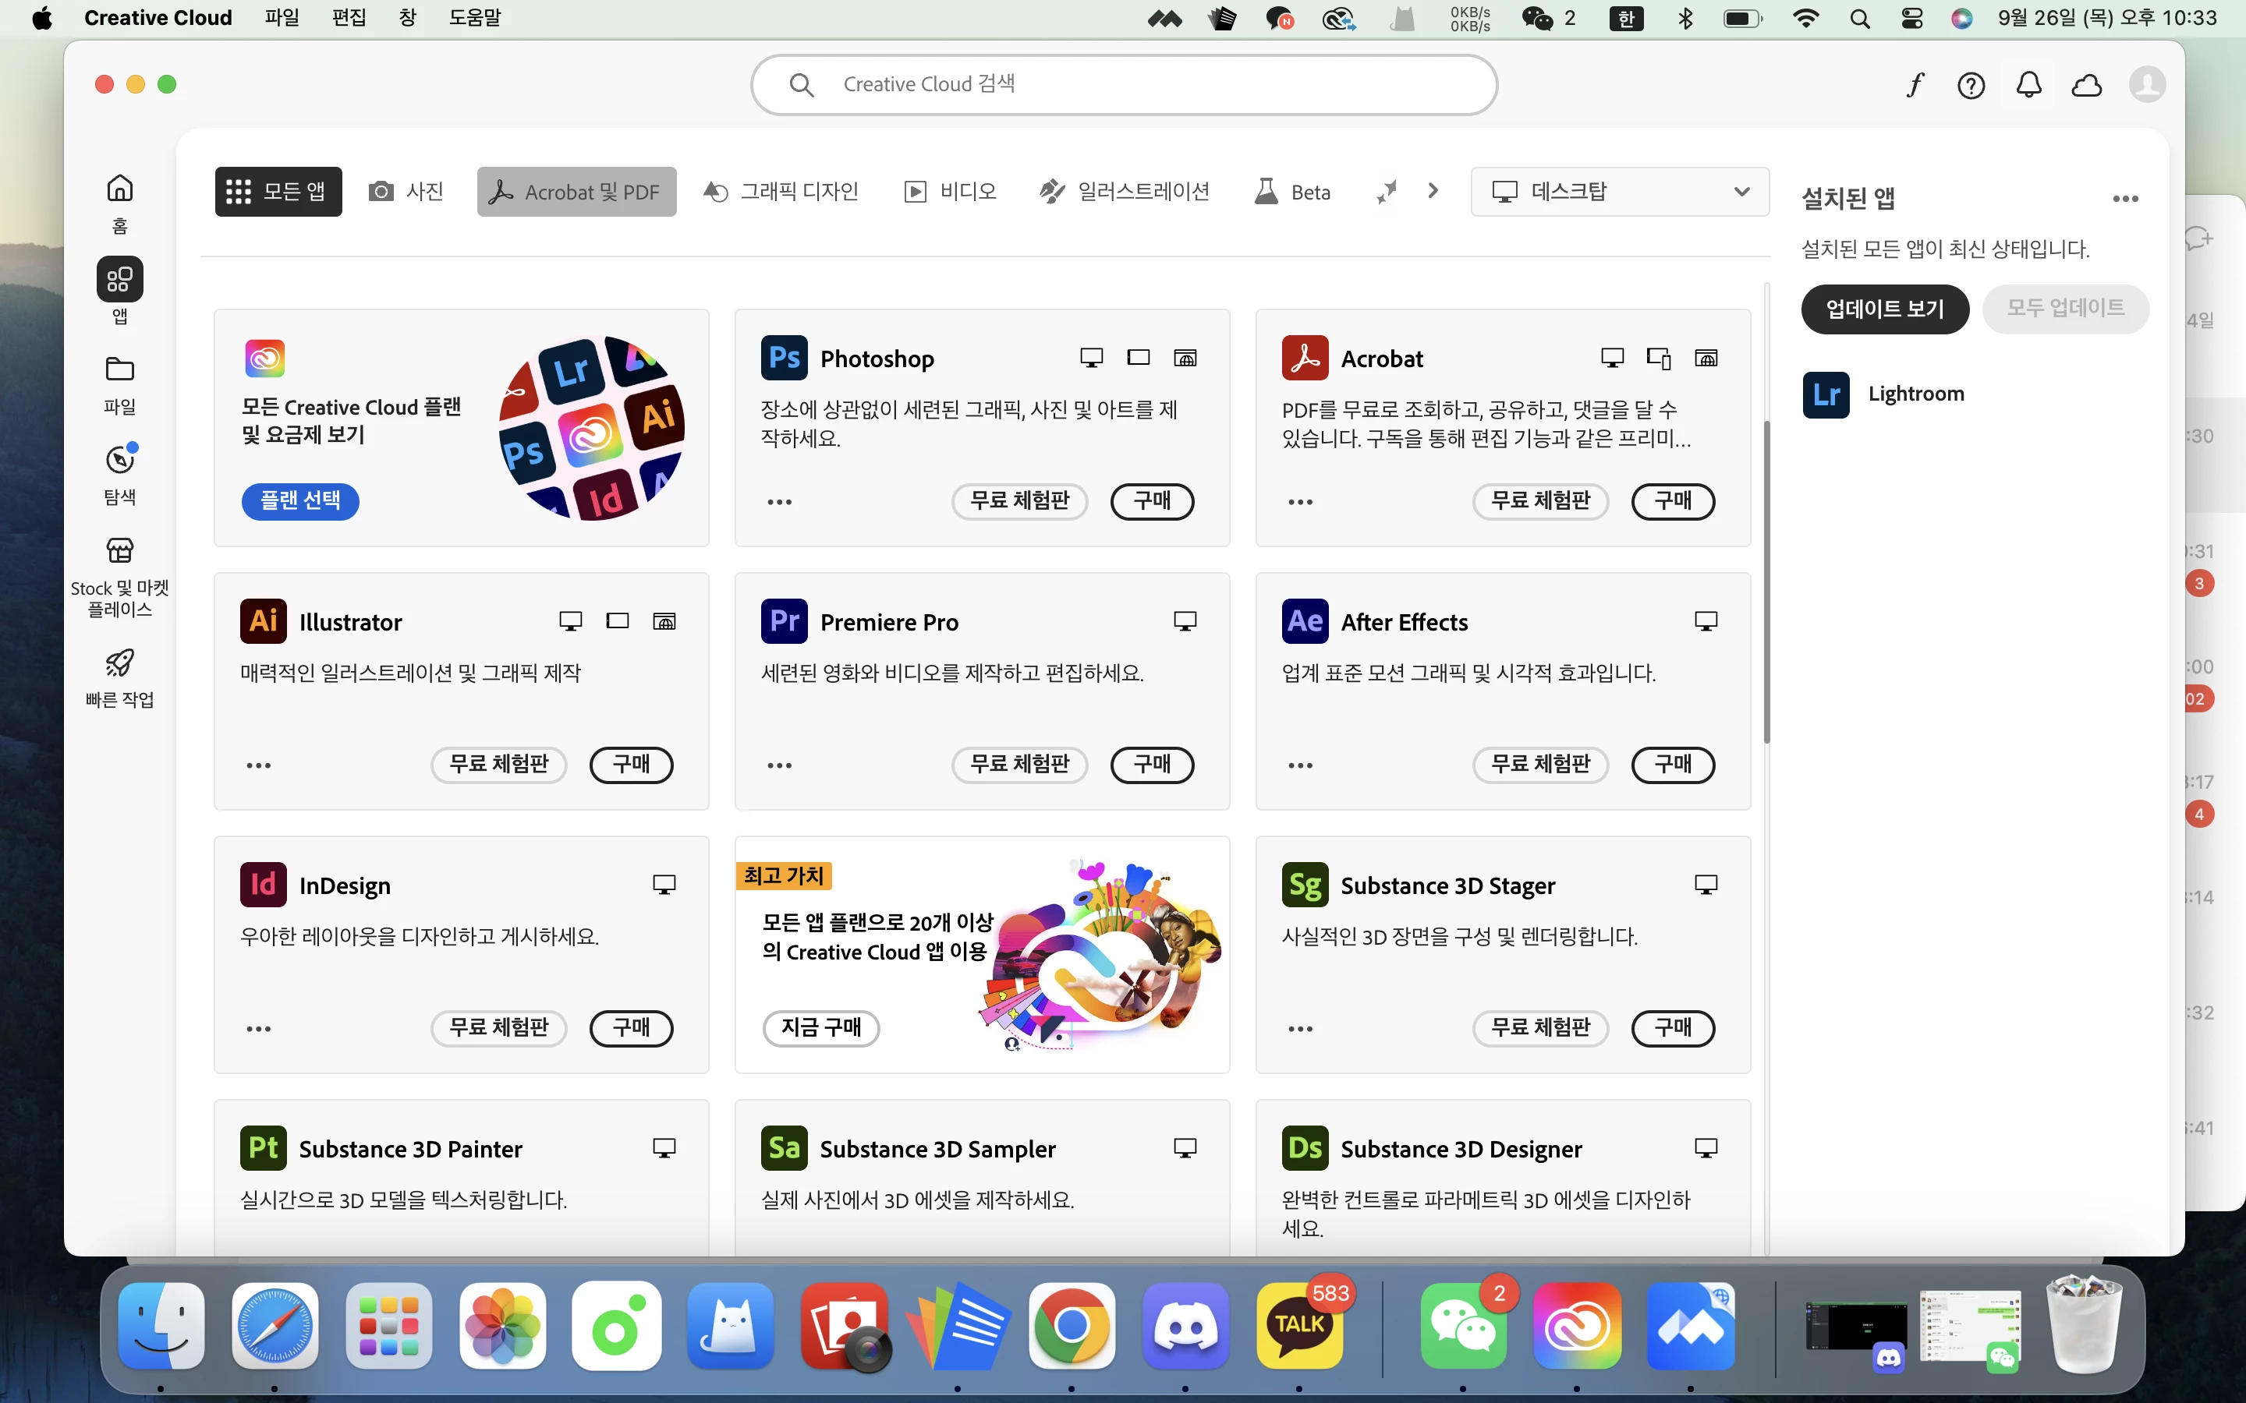Switch to the 비디오 category tab
2246x1403 pixels.
pyautogui.click(x=951, y=192)
